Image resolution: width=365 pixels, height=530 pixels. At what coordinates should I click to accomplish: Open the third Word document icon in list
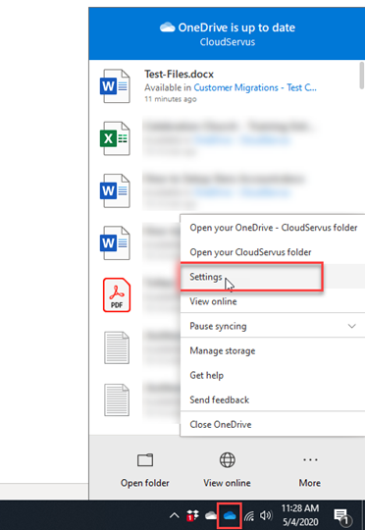115,243
